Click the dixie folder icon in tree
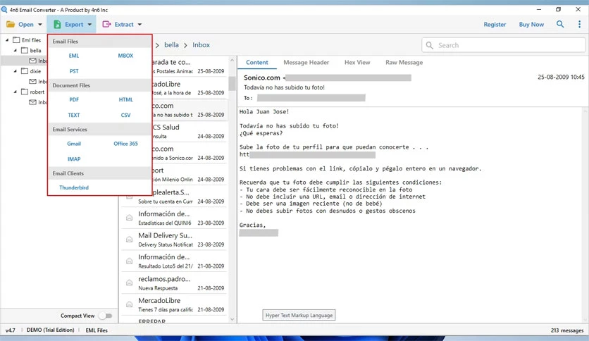The height and width of the screenshot is (341, 589). tap(25, 71)
